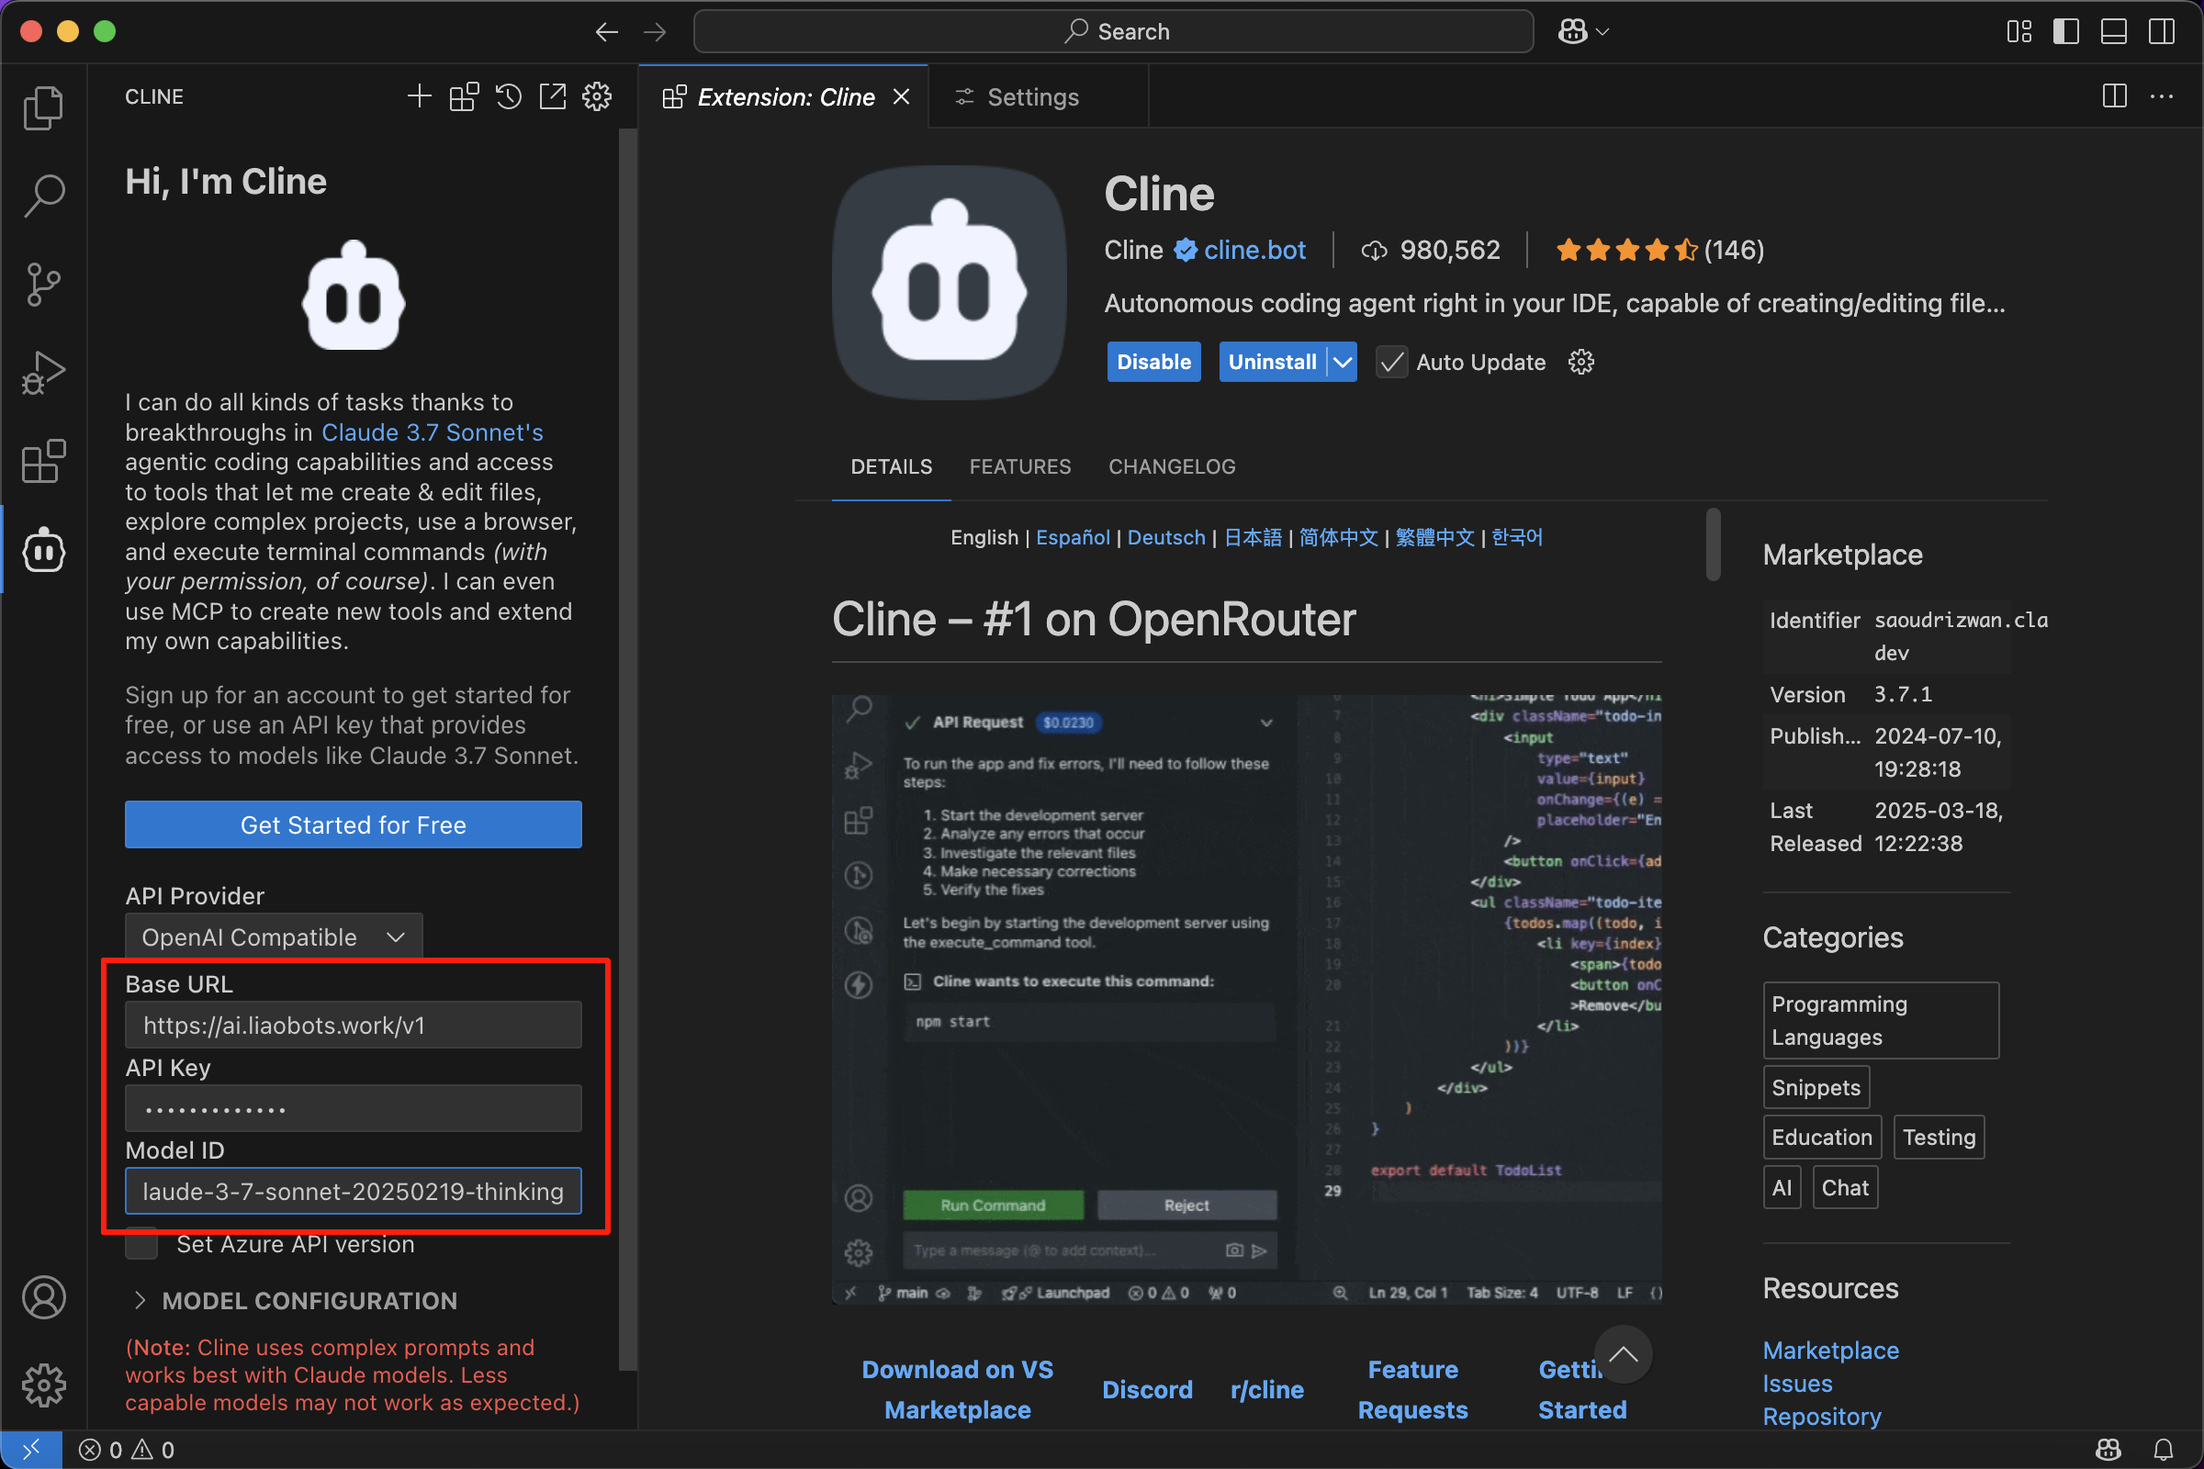The width and height of the screenshot is (2204, 1469).
Task: Expand MODEL CONFIGURATION section
Action: coord(309,1300)
